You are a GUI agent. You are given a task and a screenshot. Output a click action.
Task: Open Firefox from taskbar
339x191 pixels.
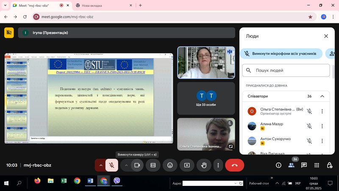coord(37,181)
